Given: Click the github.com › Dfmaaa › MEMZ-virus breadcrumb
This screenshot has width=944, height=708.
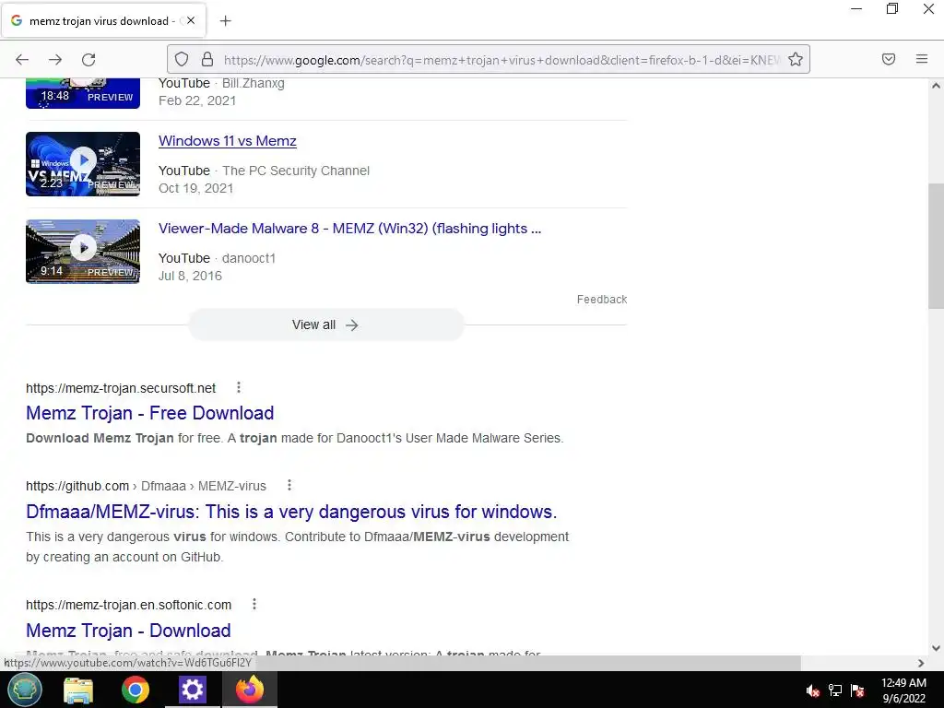Looking at the screenshot, I should [x=146, y=486].
